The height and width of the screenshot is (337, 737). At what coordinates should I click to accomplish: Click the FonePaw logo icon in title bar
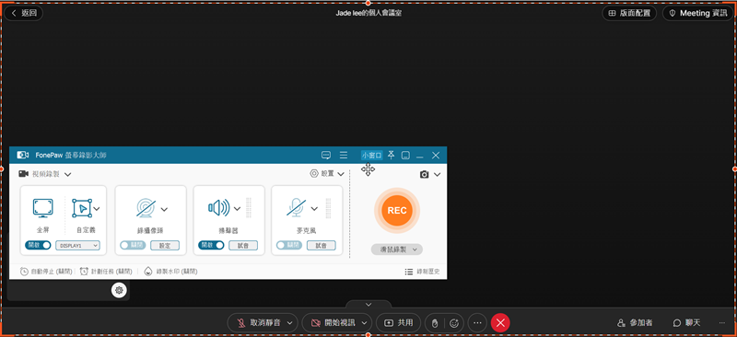22,155
